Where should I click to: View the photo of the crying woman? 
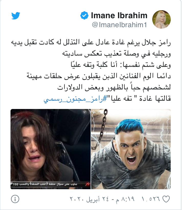pyautogui.click(x=50, y=149)
